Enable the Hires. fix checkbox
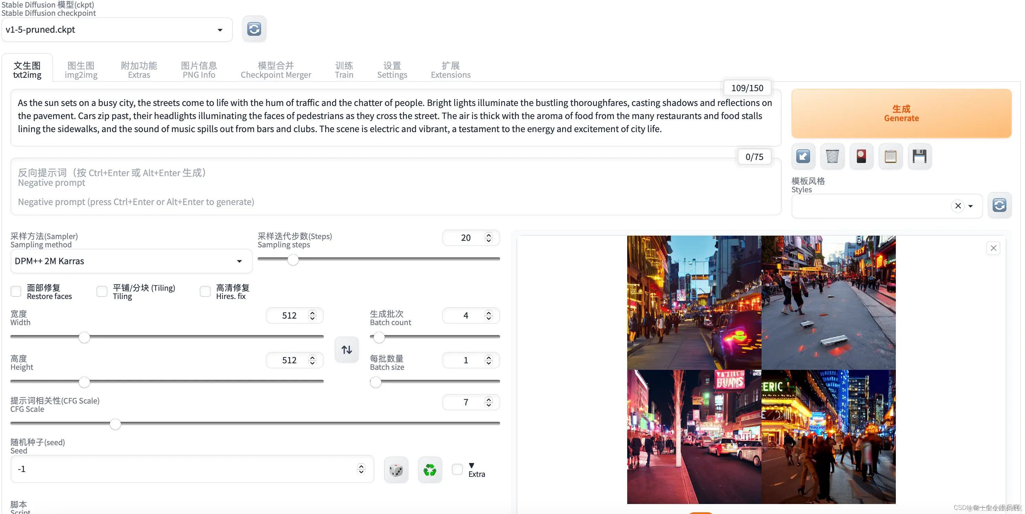1025x514 pixels. [x=205, y=291]
